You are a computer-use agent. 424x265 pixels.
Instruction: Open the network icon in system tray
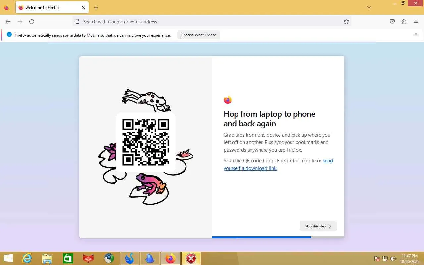385,259
